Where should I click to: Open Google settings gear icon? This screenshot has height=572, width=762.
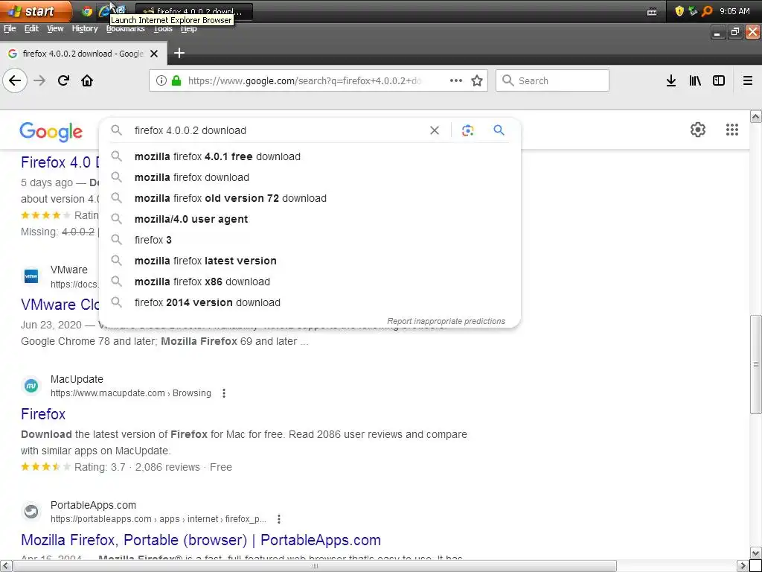click(698, 130)
